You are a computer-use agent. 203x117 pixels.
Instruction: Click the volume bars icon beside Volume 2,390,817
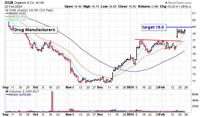[7, 92]
